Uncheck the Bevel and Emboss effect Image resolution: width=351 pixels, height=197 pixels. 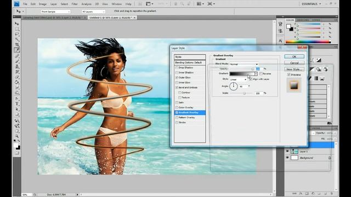pos(177,88)
